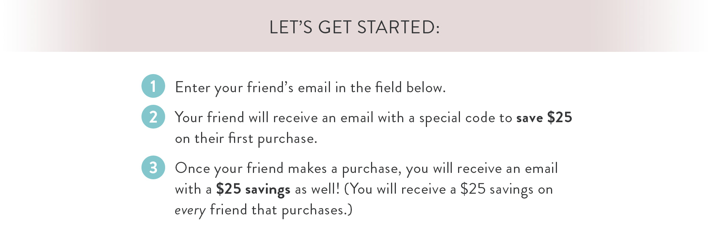Click the teal step 1 circle icon

[x=153, y=86]
